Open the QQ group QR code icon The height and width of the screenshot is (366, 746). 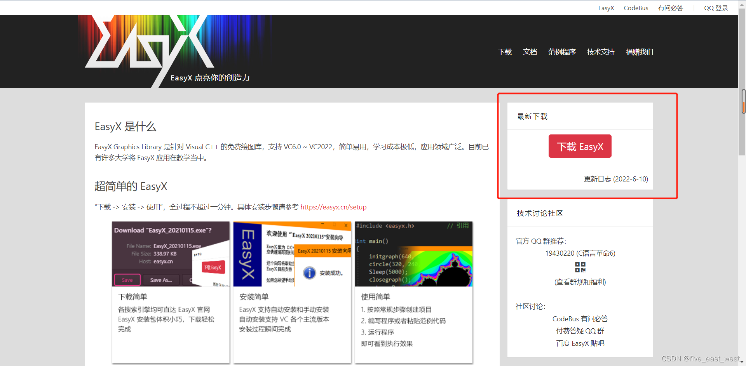tap(580, 267)
